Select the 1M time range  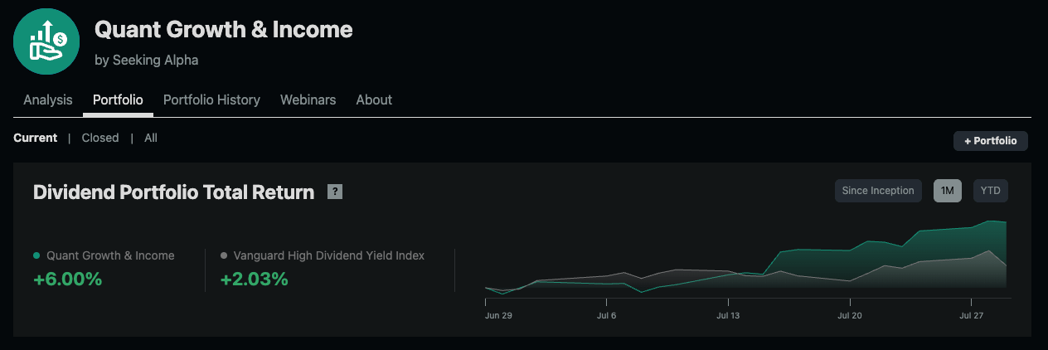948,191
